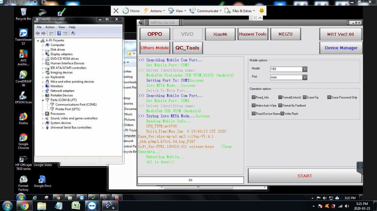Image resolution: width=377 pixels, height=211 pixels.
Task: Expand the Display adapters tree node
Action: tap(43, 54)
